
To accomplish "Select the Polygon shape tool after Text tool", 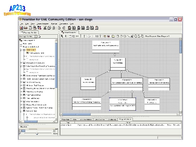I will [136, 36].
